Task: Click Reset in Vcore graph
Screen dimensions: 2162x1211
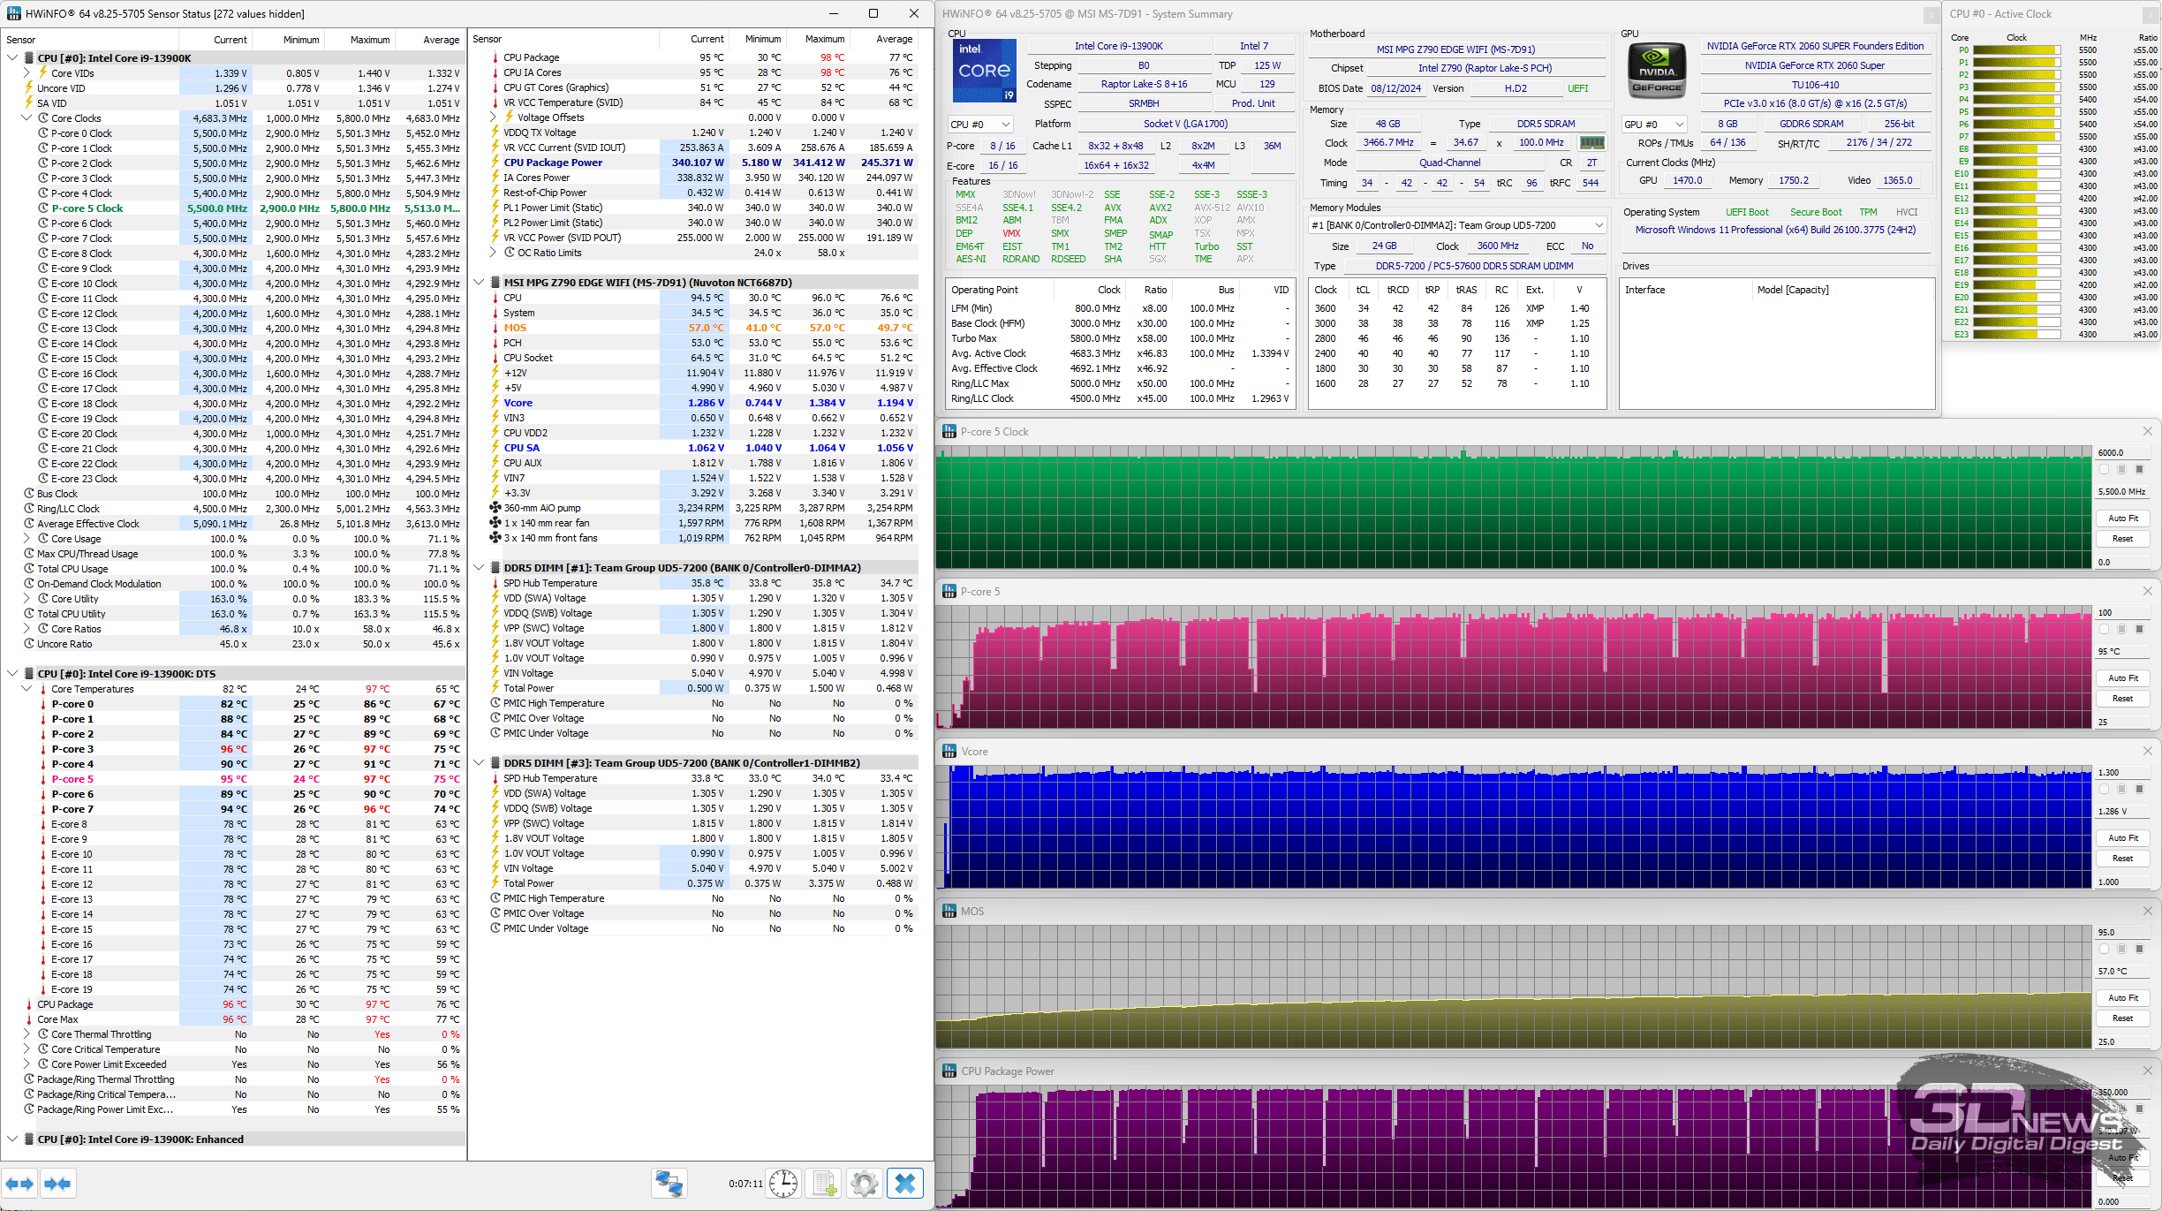Action: (x=2123, y=859)
